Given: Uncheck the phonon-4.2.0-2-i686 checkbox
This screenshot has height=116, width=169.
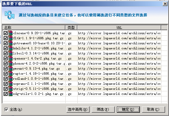Looking at the screenshot, I should pyautogui.click(x=5, y=64).
